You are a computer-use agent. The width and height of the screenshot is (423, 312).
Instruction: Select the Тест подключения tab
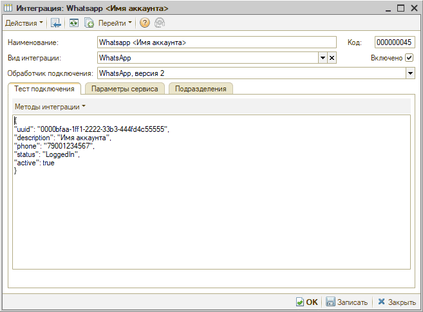click(x=44, y=89)
